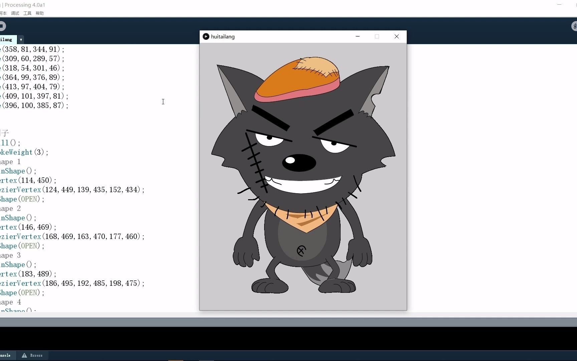Open the sketch tab dropdown arrow

pyautogui.click(x=21, y=39)
